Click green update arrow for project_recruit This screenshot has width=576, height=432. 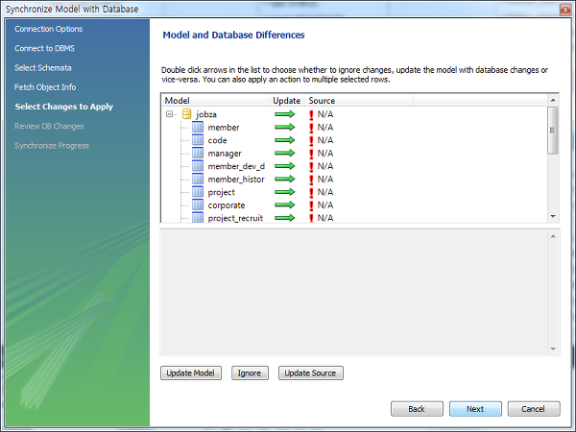point(285,218)
